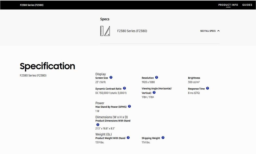Open the Shipping Weight help icon

click(x=163, y=138)
